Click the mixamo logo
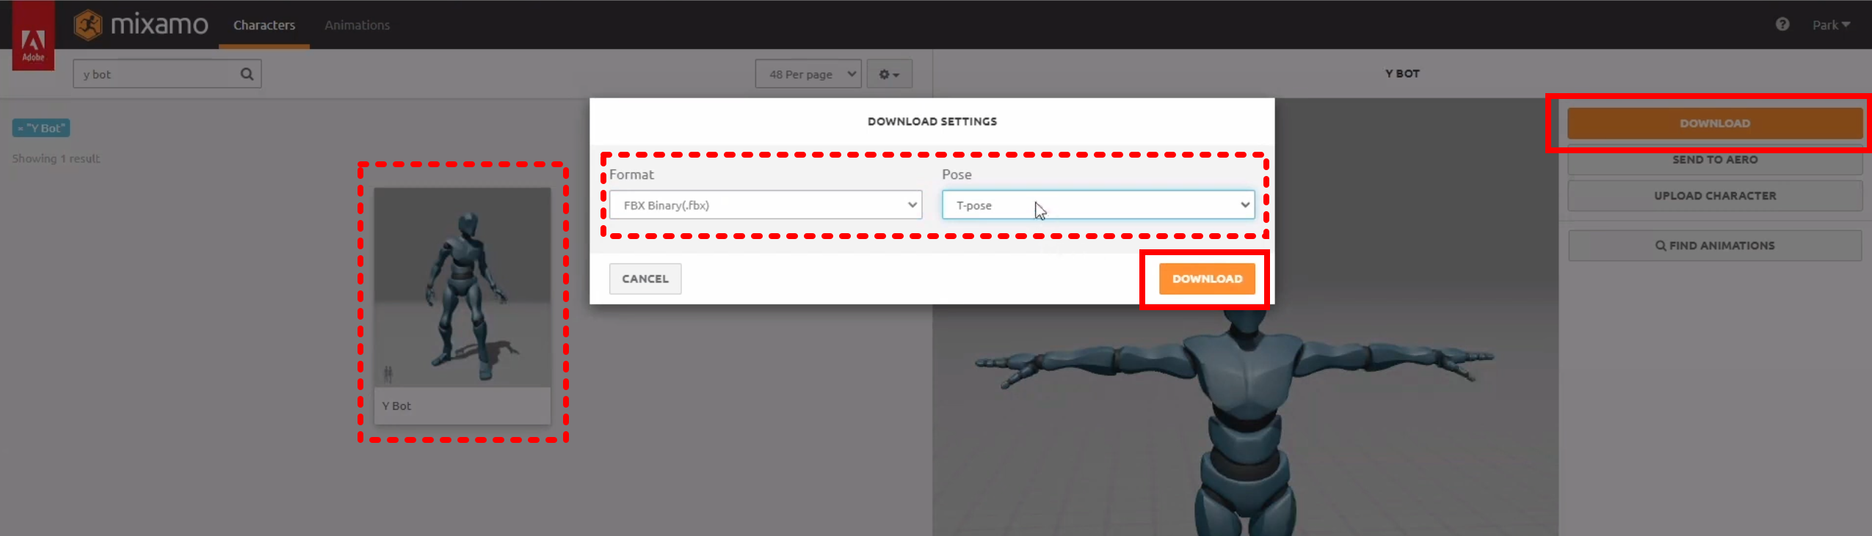1872x536 pixels. 141,24
